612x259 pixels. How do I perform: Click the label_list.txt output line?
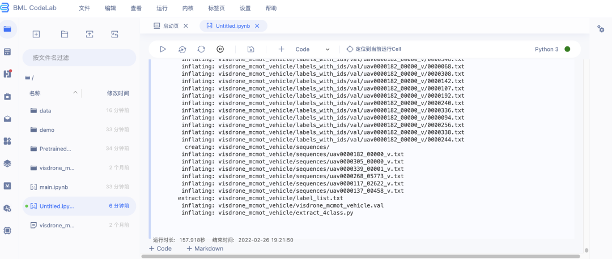[x=260, y=198]
